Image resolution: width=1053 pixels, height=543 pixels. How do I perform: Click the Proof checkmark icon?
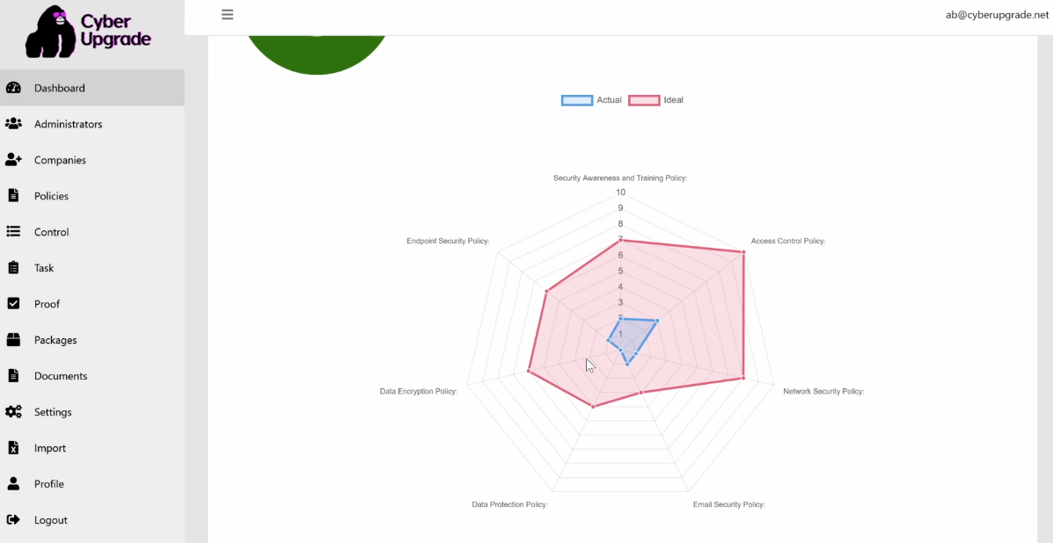click(x=13, y=304)
